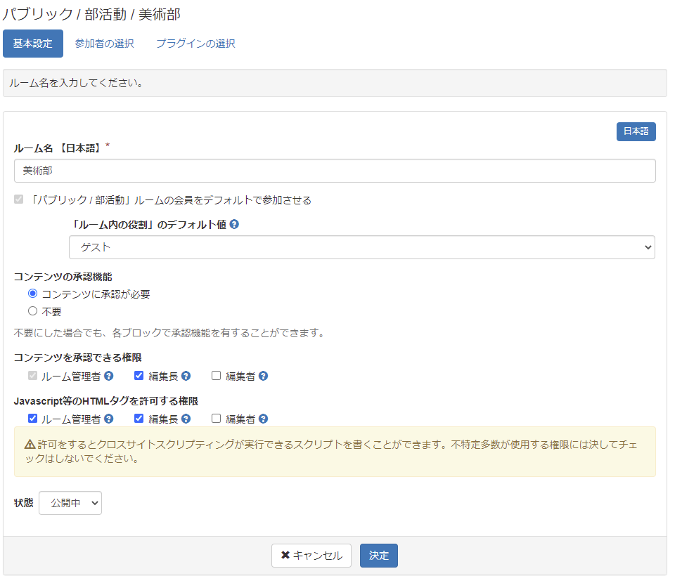Click the ルーム名 text field
The height and width of the screenshot is (583, 682).
point(335,171)
